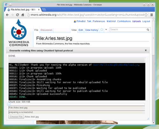The height and width of the screenshot is (129, 159).
Task: Focus the wiki Search field
Action: click(128, 30)
